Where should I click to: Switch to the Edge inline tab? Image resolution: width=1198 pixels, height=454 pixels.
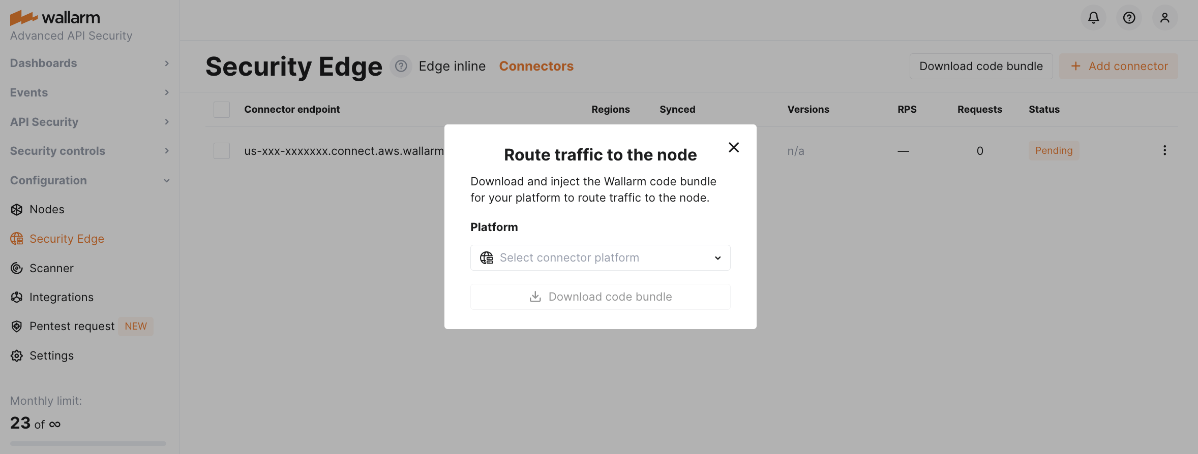pos(452,67)
